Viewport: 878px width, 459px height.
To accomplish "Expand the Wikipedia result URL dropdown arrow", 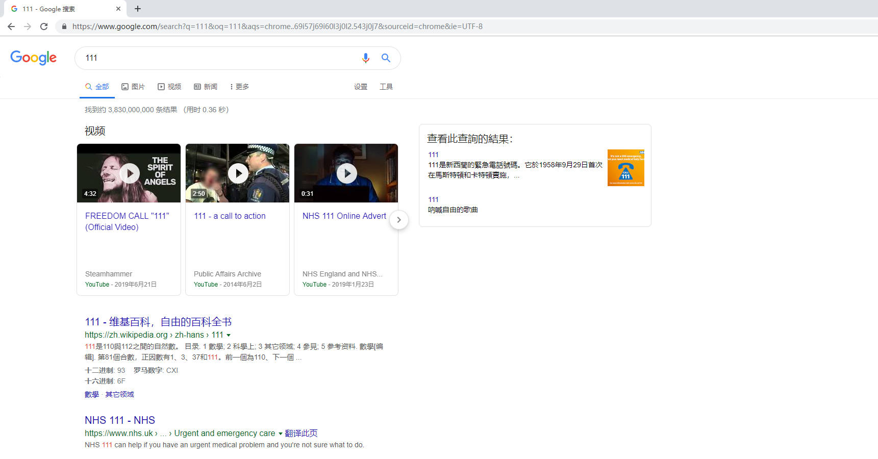I will coord(229,335).
